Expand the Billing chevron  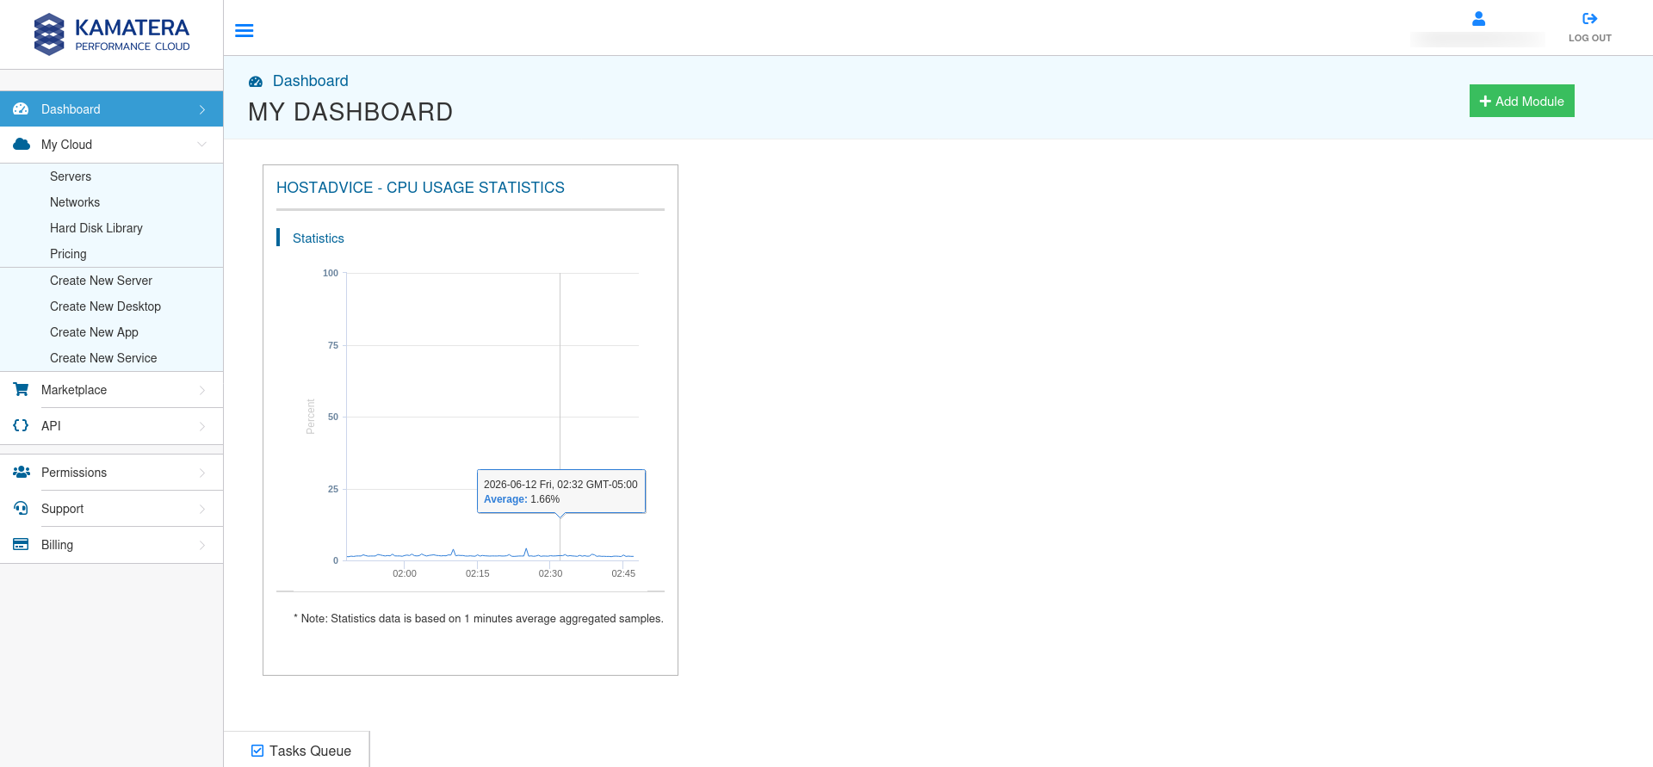pyautogui.click(x=202, y=545)
